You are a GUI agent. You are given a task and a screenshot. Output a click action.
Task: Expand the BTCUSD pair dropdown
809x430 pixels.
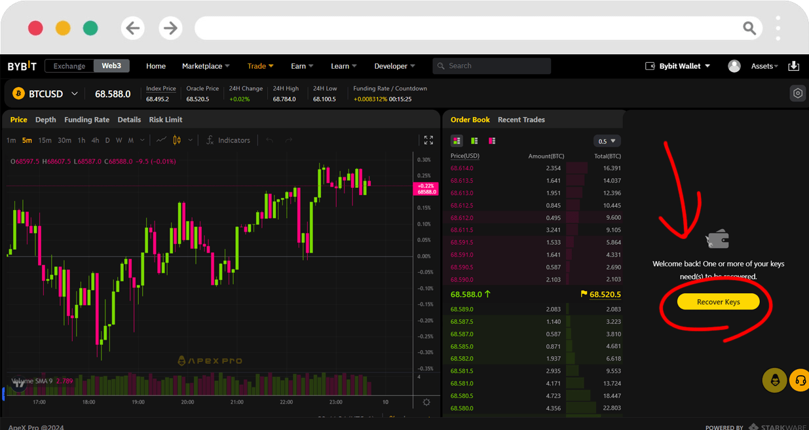click(75, 94)
